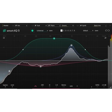This screenshot has width=112, height=112.
Task: Click the delete band trash icon
Action: click(x=77, y=86)
